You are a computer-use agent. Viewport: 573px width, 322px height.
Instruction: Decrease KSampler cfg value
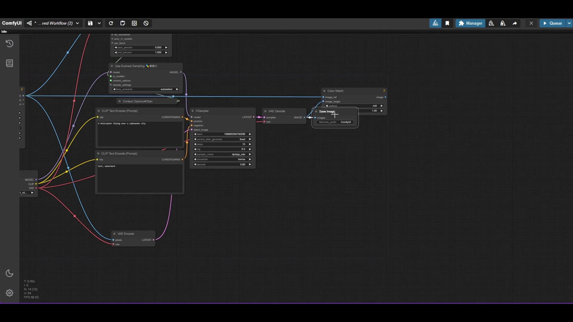[195, 149]
